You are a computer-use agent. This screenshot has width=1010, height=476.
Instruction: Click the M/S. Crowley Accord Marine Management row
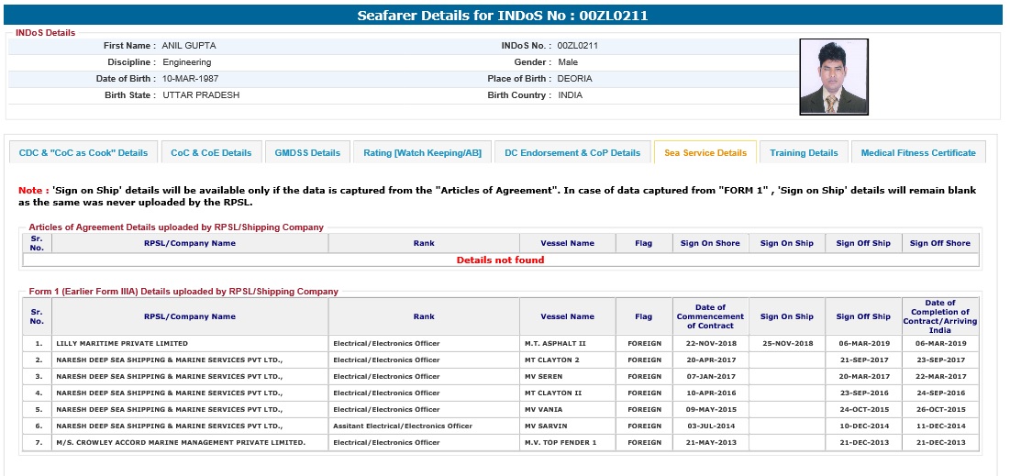click(181, 442)
